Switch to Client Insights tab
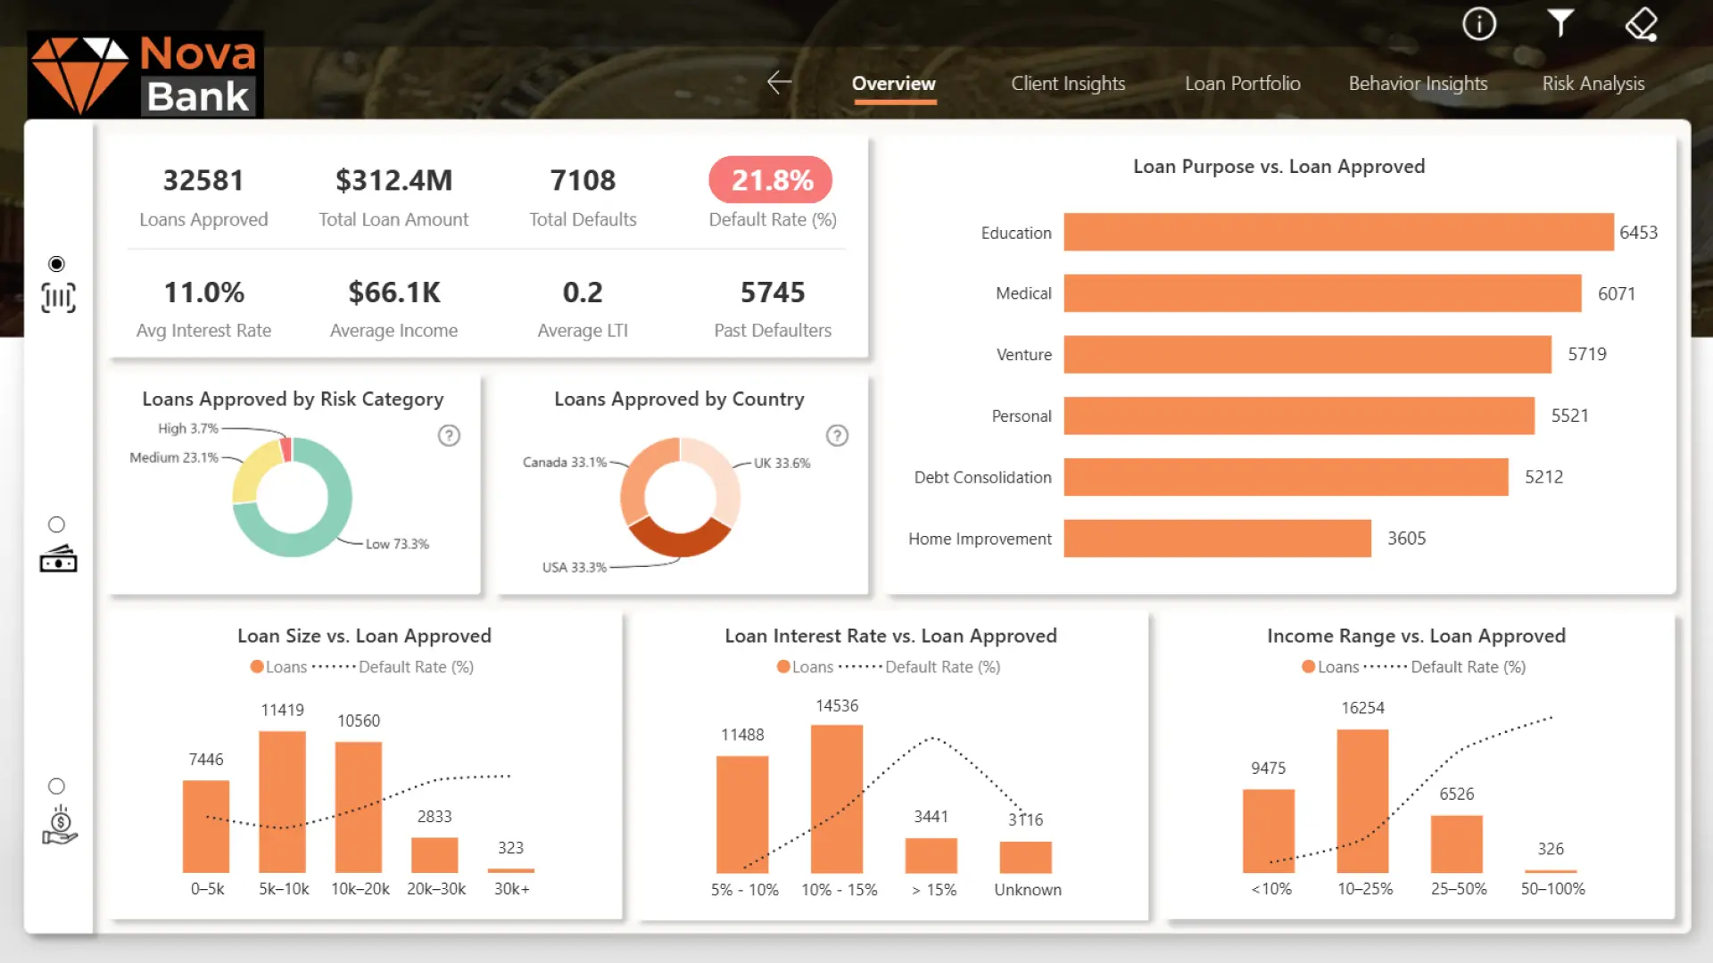Screen dimensions: 1713x963 pyautogui.click(x=1067, y=84)
